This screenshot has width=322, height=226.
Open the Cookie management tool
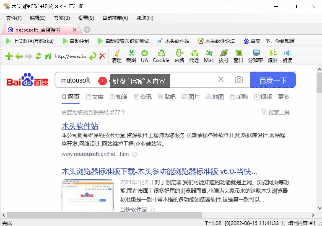coord(161,56)
